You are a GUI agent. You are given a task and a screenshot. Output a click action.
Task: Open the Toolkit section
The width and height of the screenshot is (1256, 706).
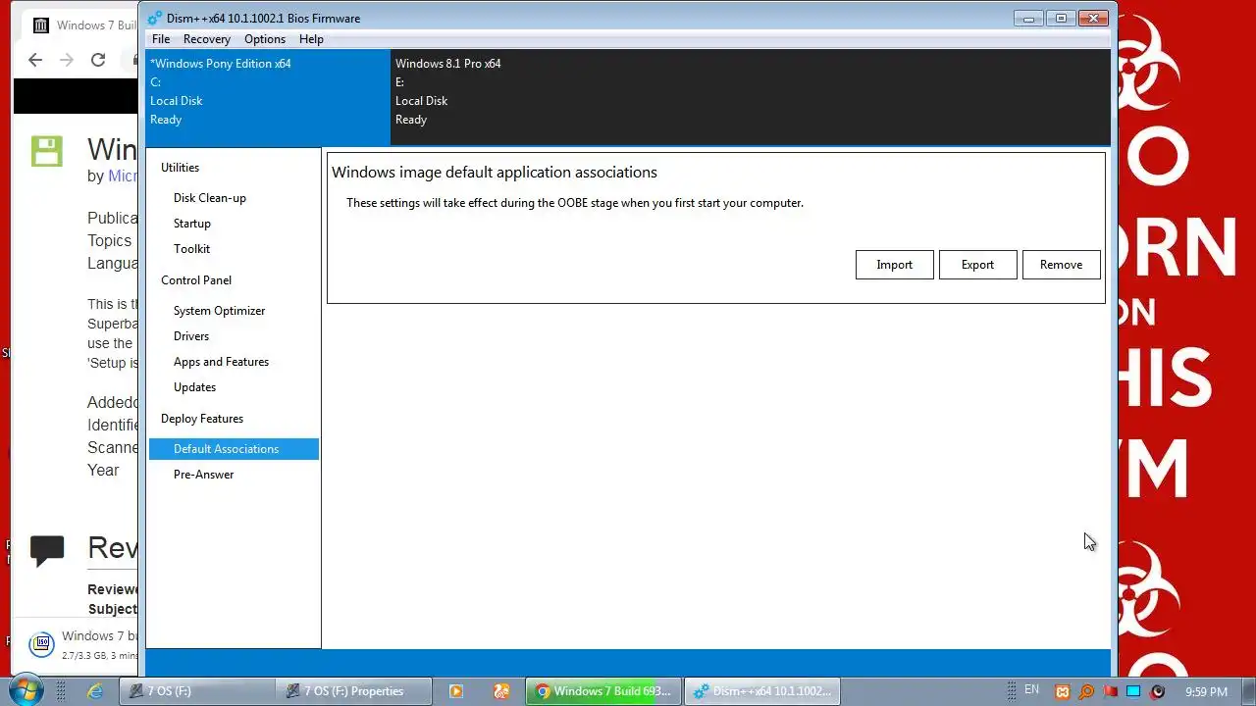coord(192,249)
